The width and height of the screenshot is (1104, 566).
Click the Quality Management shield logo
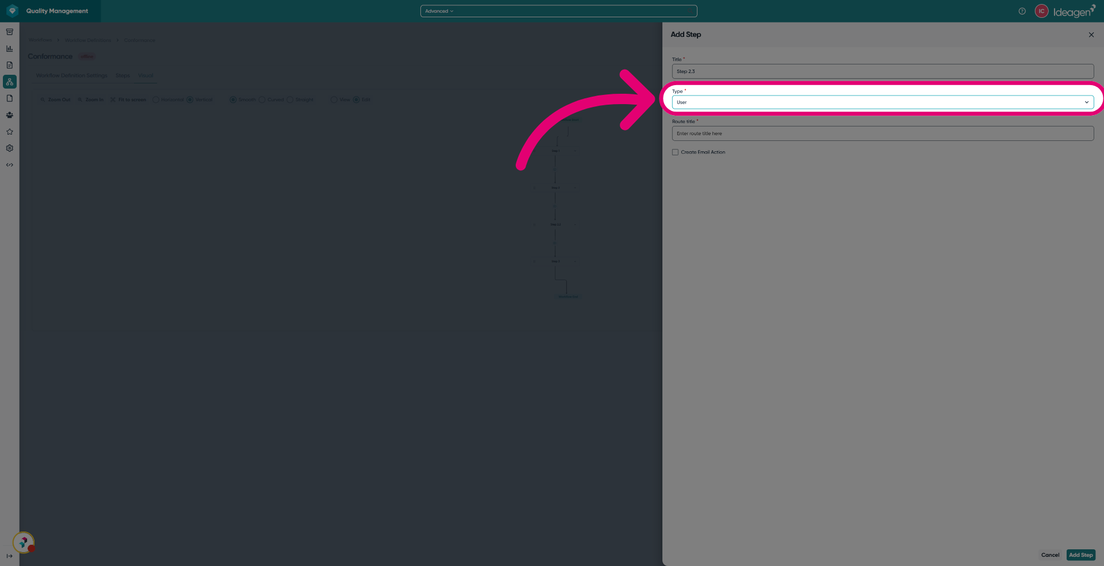point(12,11)
